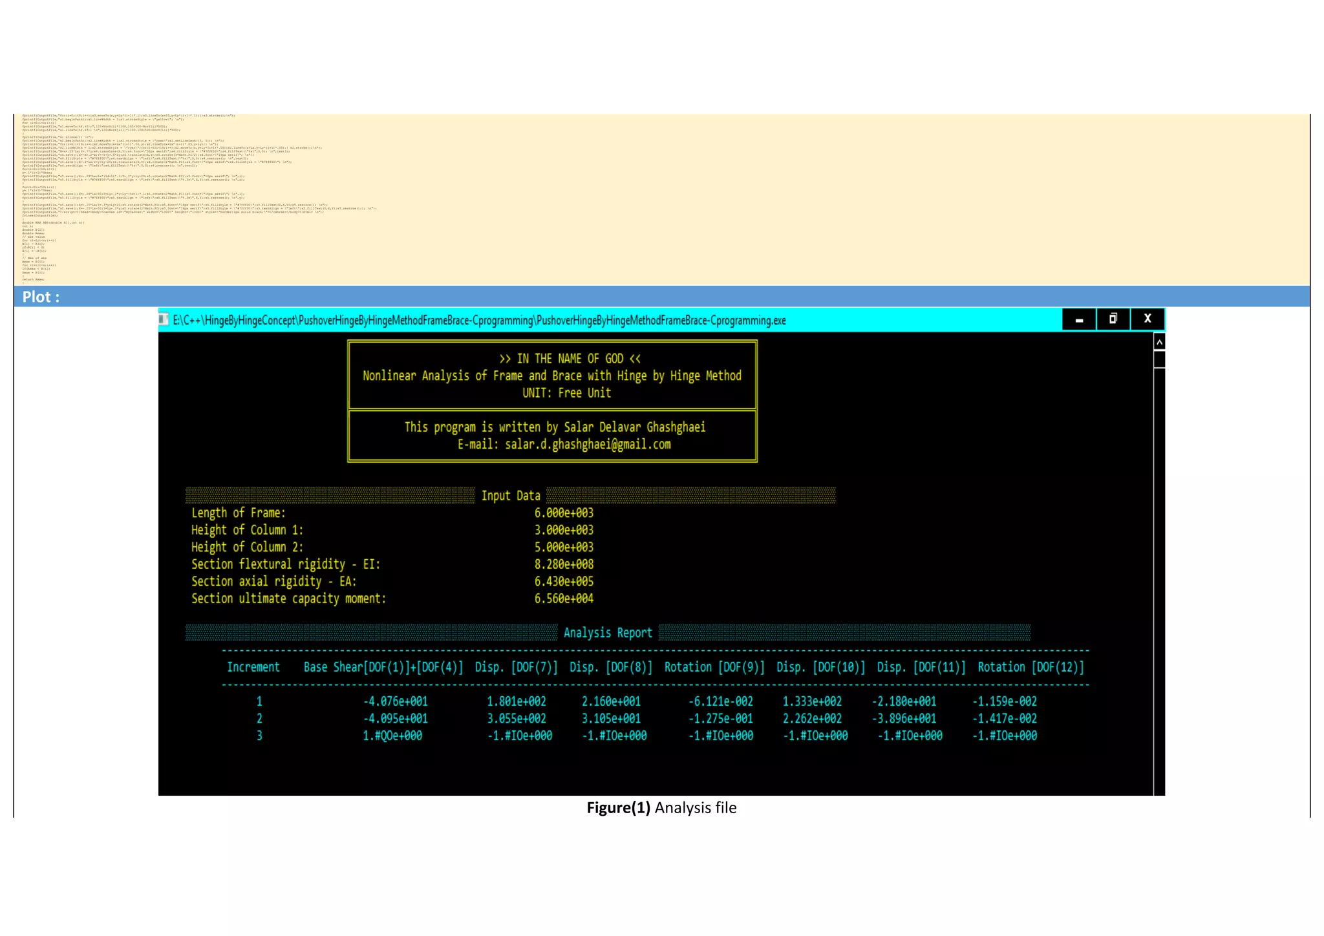Click the Height of Column 1 value 3.000e+003
This screenshot has height=936, width=1324.
(564, 530)
